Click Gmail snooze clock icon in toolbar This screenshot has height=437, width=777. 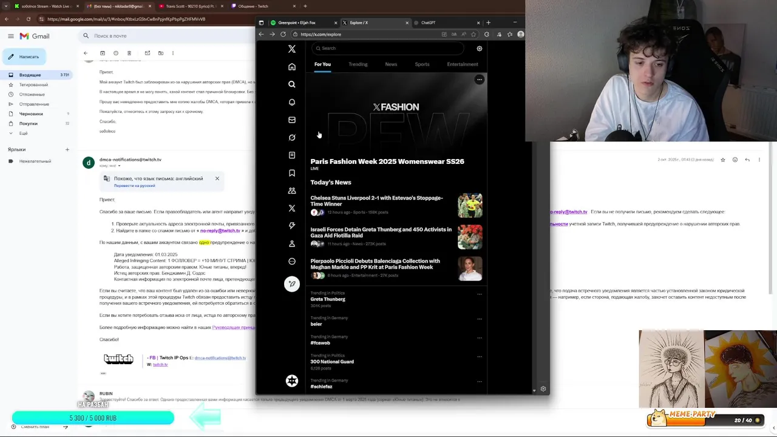(x=115, y=53)
